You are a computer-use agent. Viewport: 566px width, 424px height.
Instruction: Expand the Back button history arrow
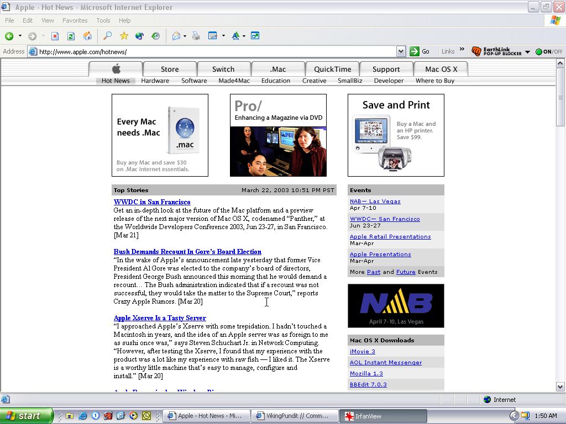coord(20,36)
